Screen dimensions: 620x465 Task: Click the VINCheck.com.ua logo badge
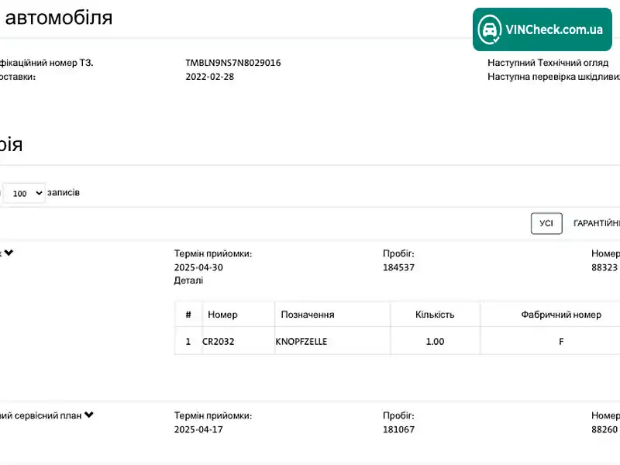[x=542, y=29]
